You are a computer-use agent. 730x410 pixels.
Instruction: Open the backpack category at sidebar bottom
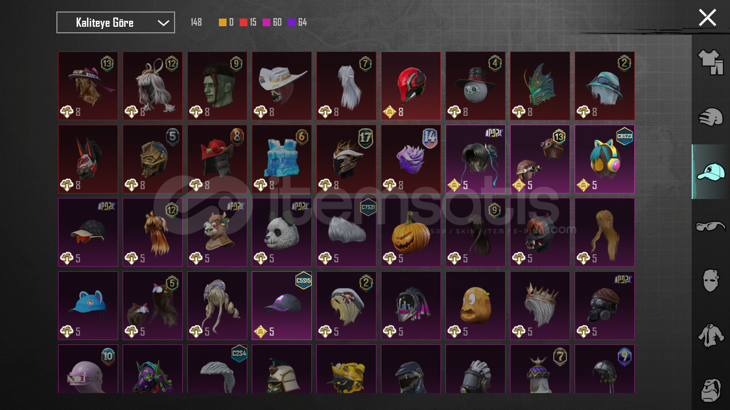tap(710, 389)
